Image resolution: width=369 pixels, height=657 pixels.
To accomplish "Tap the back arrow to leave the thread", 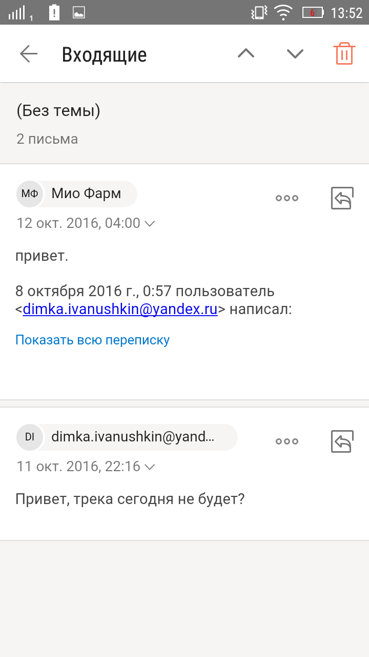I will (x=29, y=54).
